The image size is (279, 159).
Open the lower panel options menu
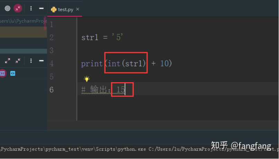click(31, 61)
